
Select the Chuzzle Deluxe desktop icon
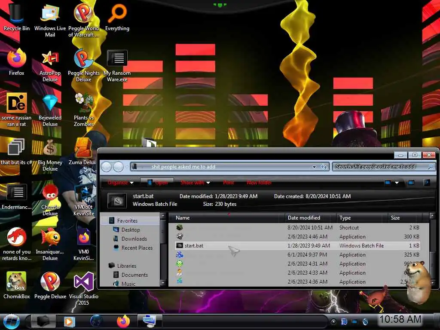point(50,199)
